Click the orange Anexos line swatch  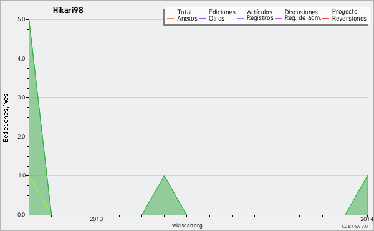point(171,19)
